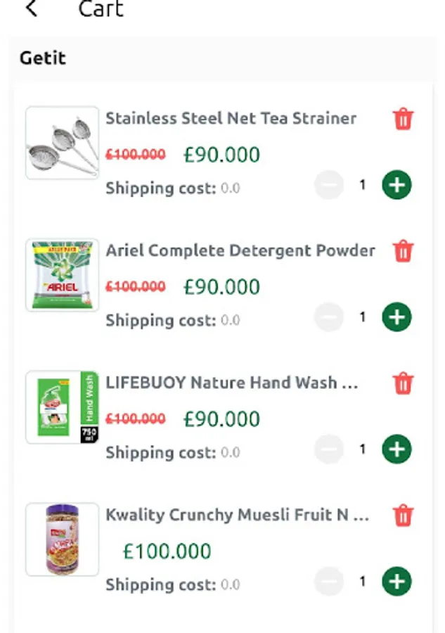
Task: View the LIFEBUOY Hand Wash thumbnail
Action: coord(62,407)
